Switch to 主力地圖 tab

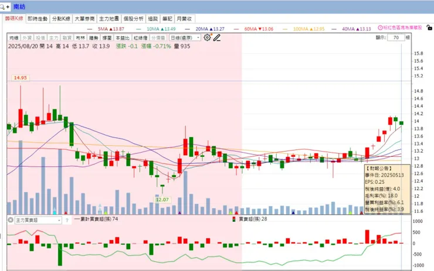109,19
